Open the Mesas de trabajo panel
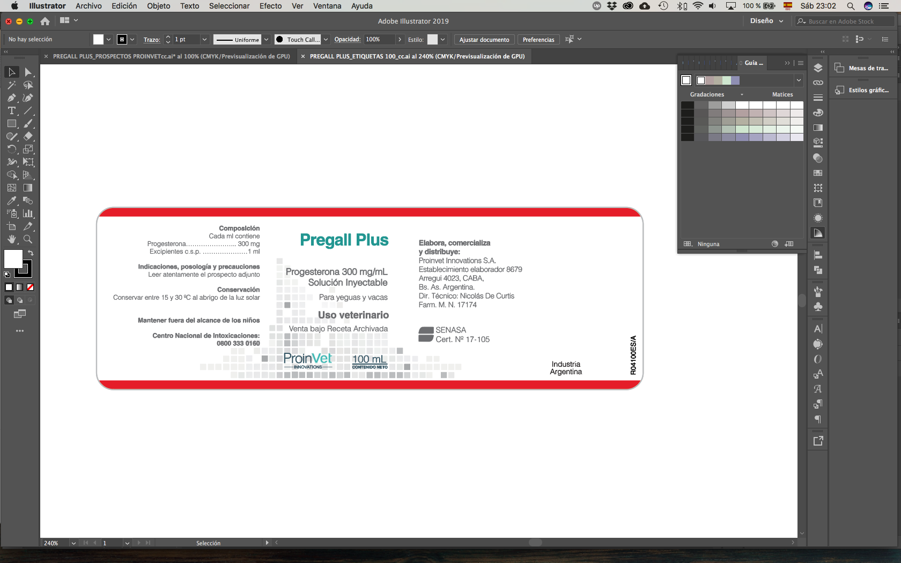 tap(862, 68)
